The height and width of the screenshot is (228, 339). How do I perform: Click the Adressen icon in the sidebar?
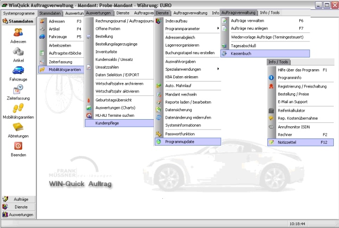(18, 33)
